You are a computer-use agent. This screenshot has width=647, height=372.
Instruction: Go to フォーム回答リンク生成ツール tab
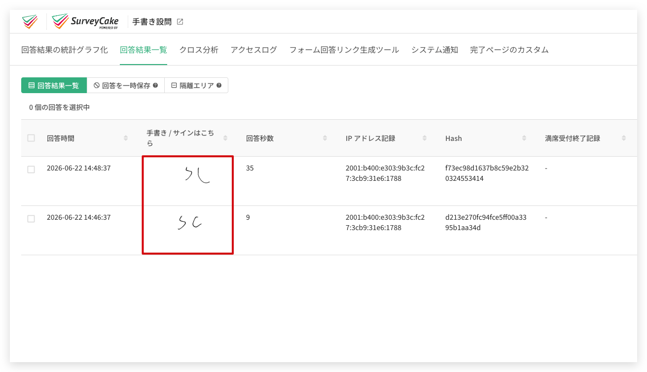[x=344, y=50]
